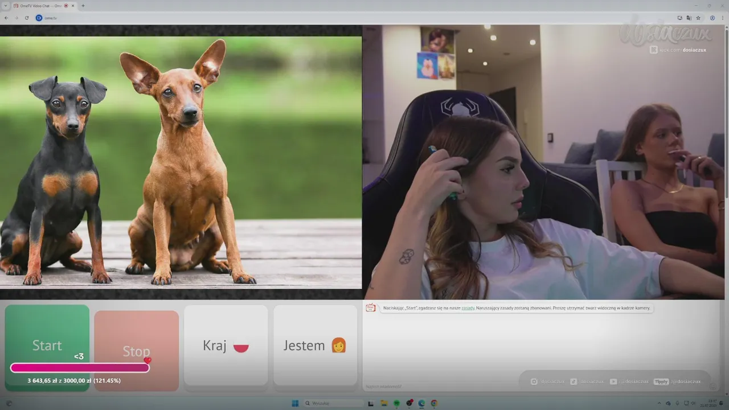Open the taskbar app with red badge
Screen dimensions: 729x410
click(409, 403)
